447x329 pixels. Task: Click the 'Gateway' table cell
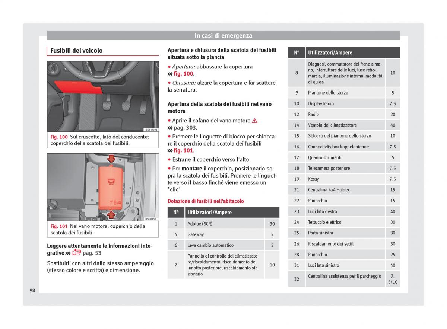point(225,234)
